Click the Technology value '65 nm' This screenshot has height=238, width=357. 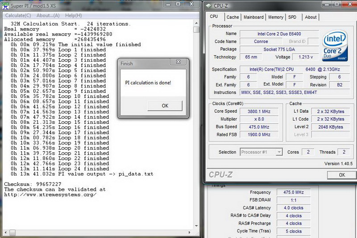click(251, 57)
